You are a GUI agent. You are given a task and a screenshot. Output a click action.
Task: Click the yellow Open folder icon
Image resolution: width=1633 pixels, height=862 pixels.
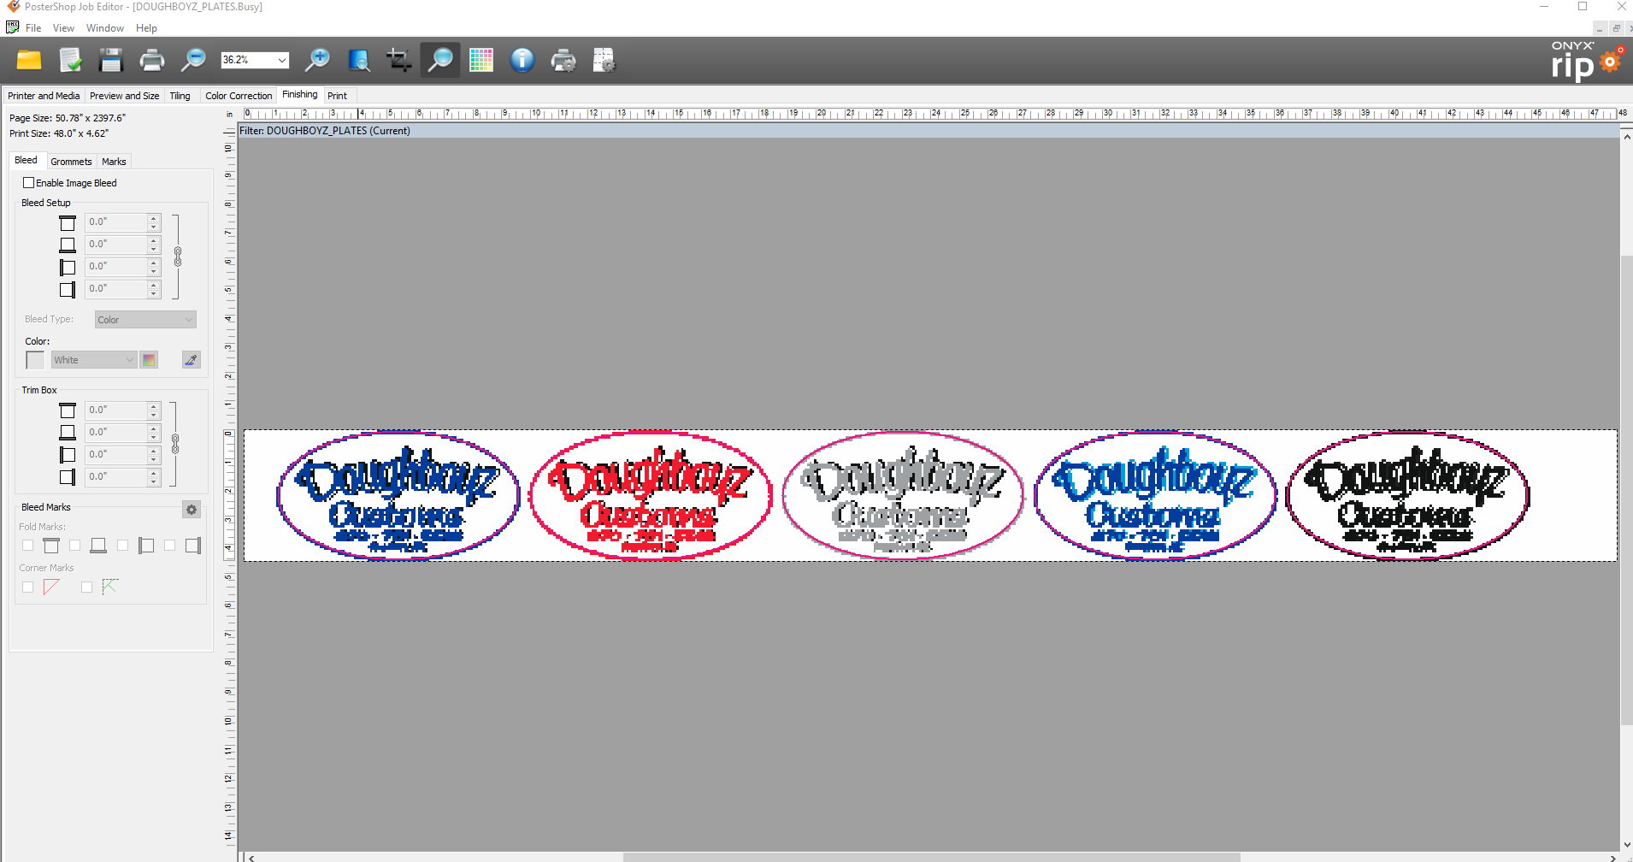pyautogui.click(x=29, y=60)
